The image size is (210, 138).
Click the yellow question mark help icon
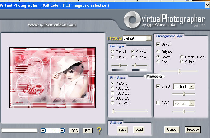[99, 130]
